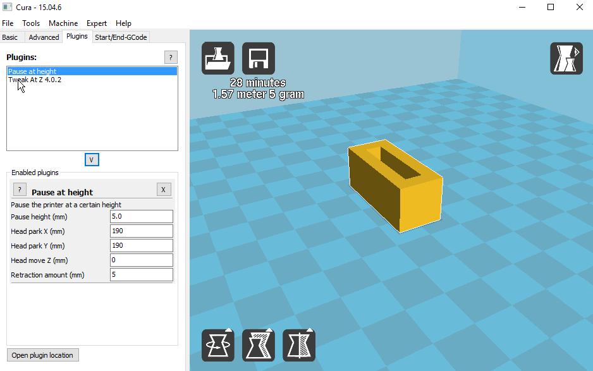Screen dimensions: 593x371
Task: Select the Rotate tool icon
Action: click(x=218, y=345)
